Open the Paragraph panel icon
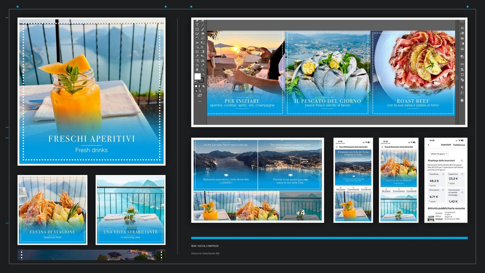The image size is (485, 273). pos(462,87)
